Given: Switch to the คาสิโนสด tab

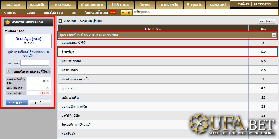Looking at the screenshot, I should [x=63, y=5].
